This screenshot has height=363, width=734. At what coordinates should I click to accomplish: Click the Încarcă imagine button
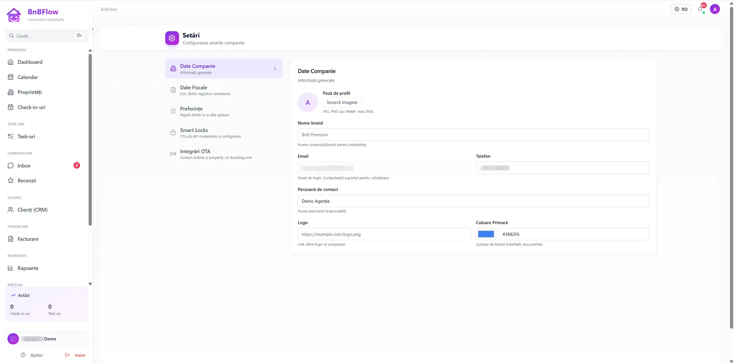(x=342, y=102)
